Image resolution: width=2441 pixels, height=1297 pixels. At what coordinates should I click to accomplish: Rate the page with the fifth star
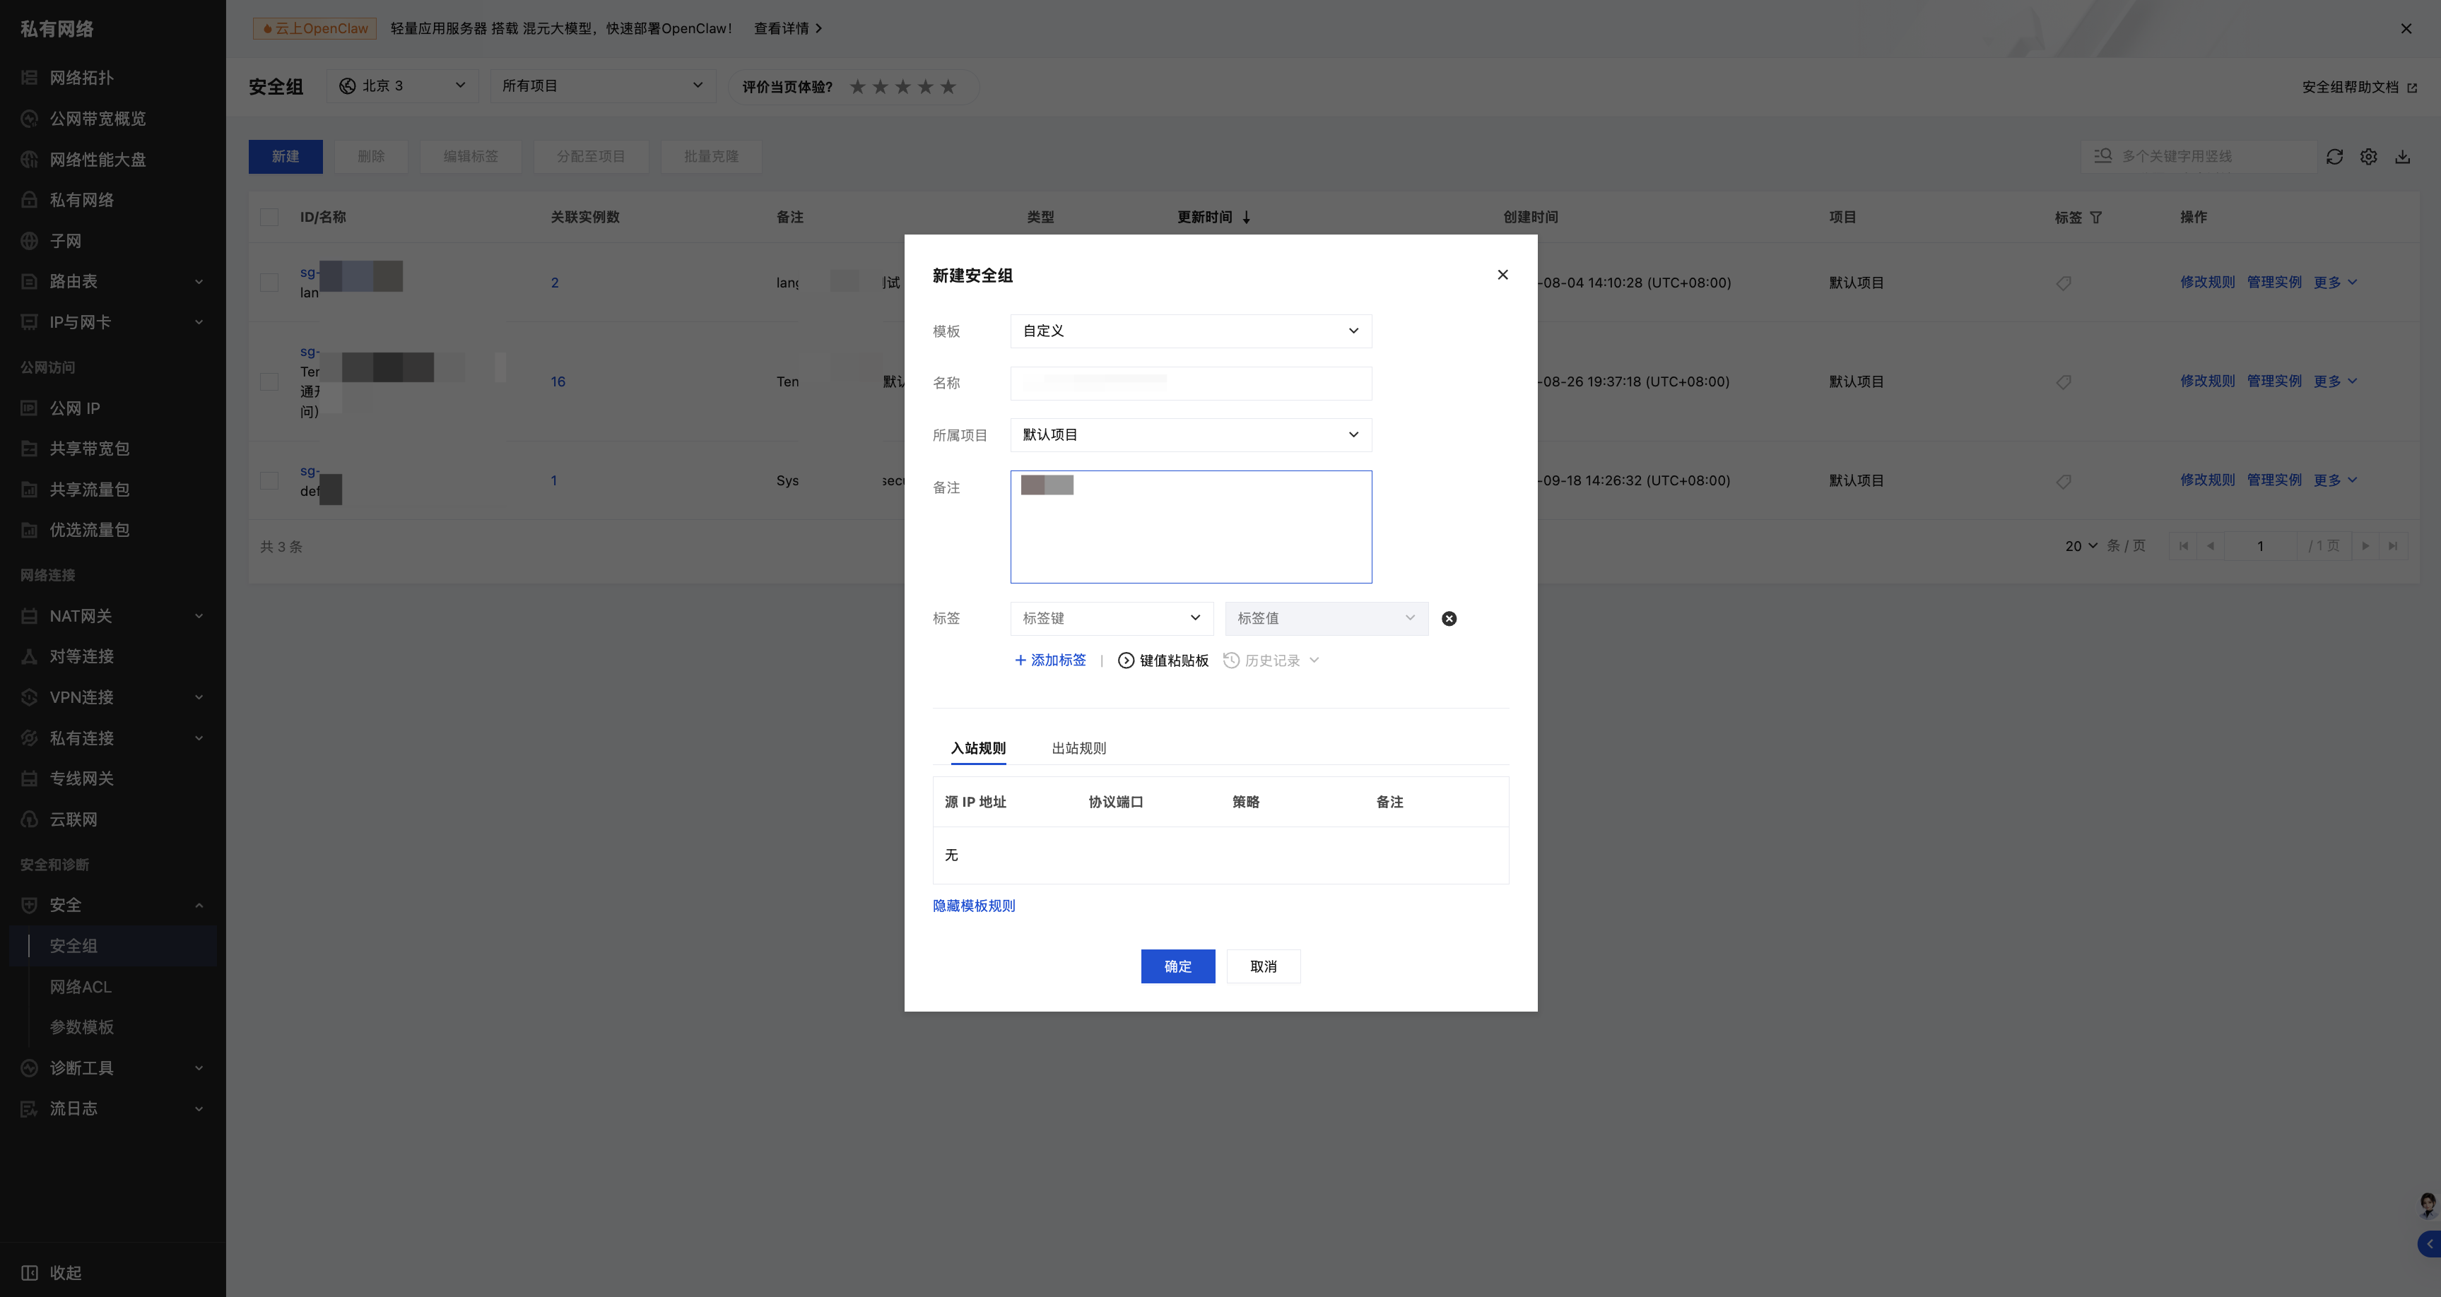(948, 86)
